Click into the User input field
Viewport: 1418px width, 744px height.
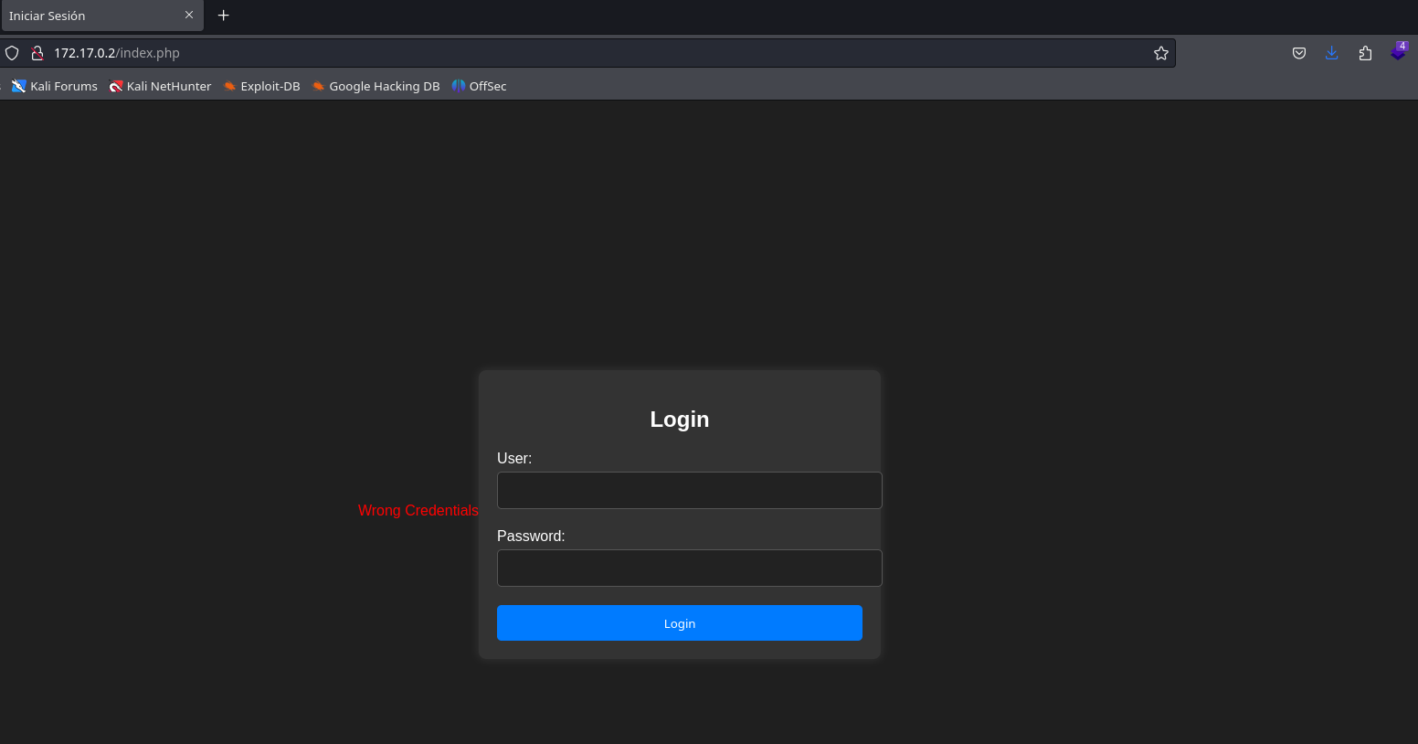click(x=689, y=490)
